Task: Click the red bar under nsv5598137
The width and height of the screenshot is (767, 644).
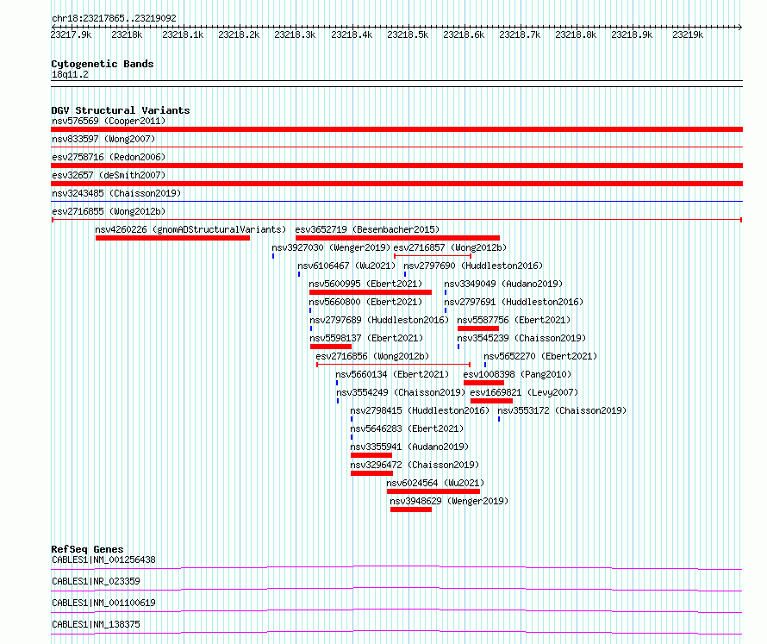Action: pyautogui.click(x=331, y=347)
